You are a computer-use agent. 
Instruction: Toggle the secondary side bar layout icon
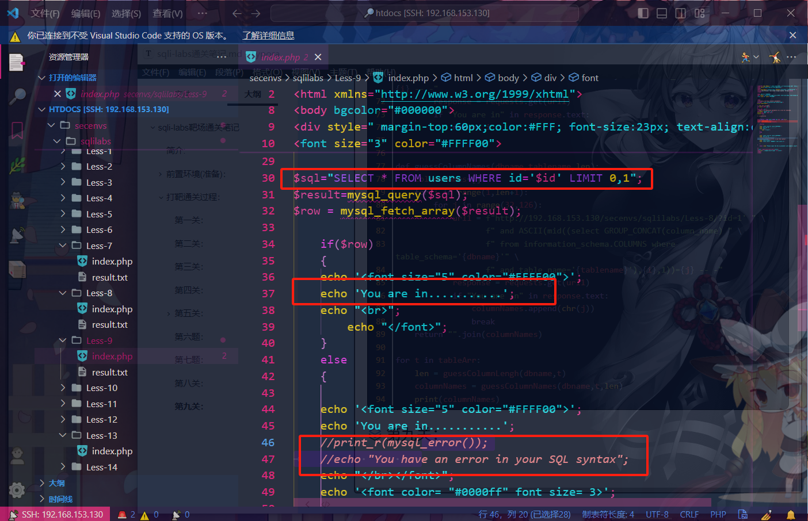point(680,13)
